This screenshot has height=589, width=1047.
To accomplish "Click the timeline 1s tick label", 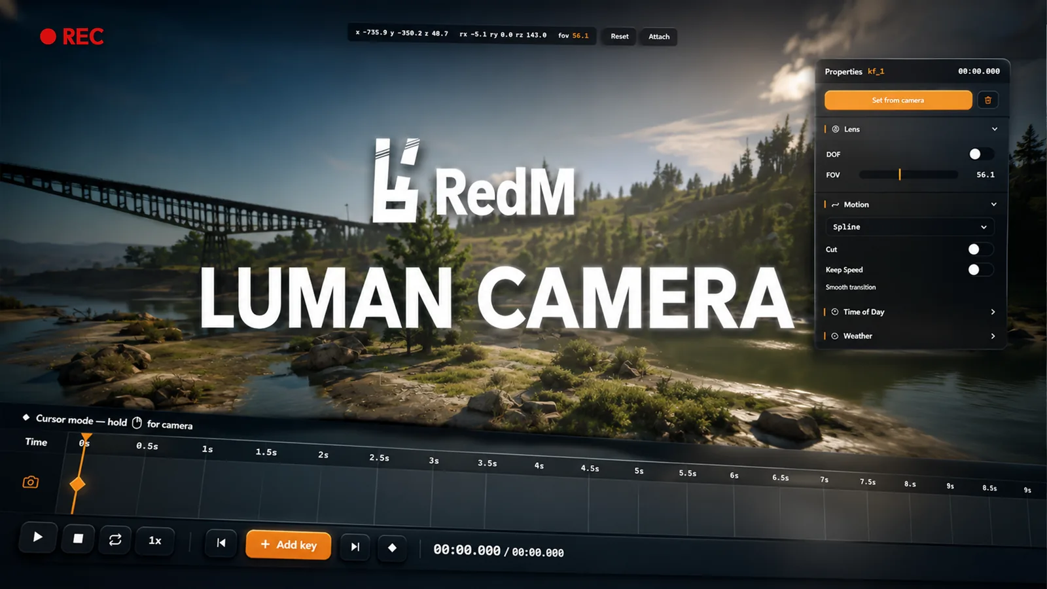I will 207,449.
